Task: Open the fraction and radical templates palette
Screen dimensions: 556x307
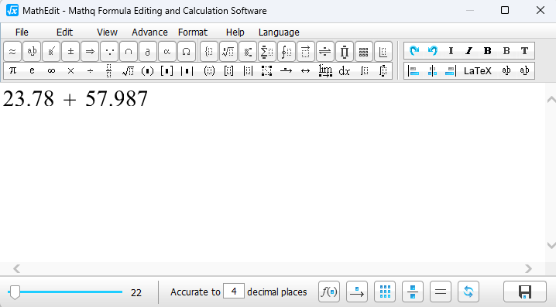Action: [x=228, y=52]
